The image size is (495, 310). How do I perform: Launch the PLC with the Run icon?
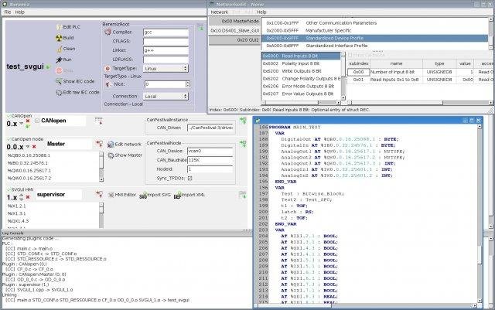59,60
